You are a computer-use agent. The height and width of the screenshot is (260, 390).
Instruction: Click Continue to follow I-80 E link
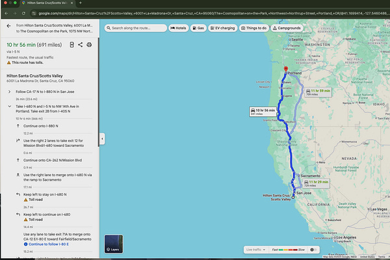click(49, 244)
